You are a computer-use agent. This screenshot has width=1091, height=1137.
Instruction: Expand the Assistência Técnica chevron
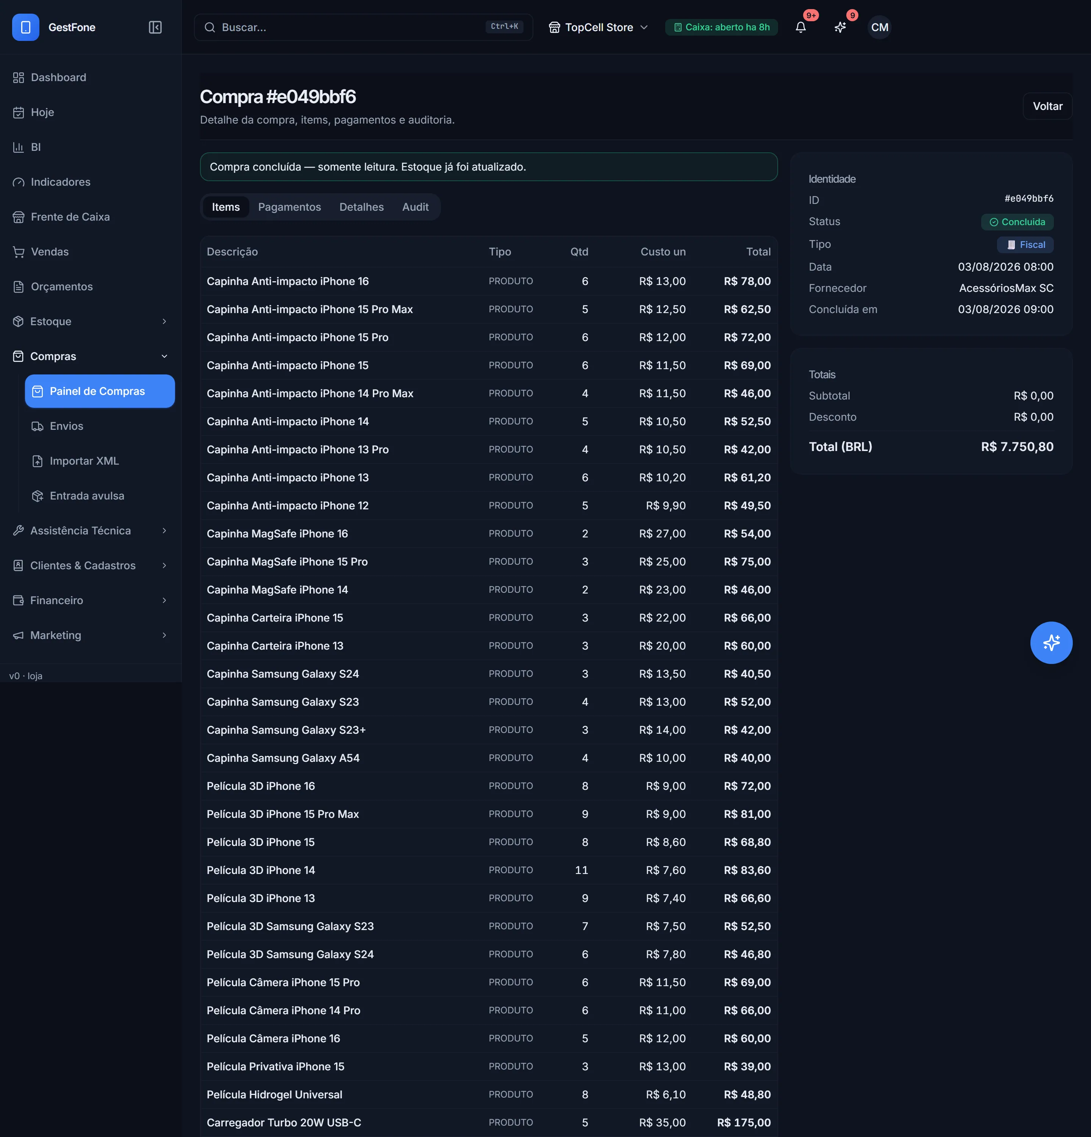pos(164,531)
